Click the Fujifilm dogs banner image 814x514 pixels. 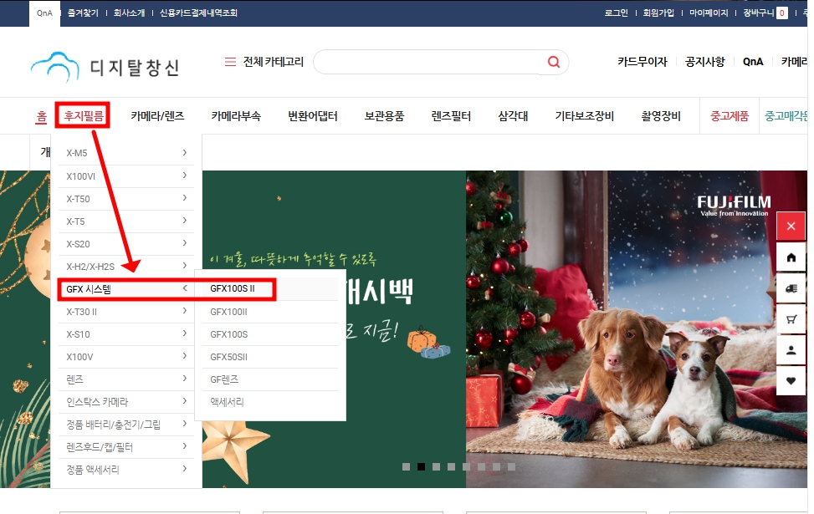pos(636,328)
